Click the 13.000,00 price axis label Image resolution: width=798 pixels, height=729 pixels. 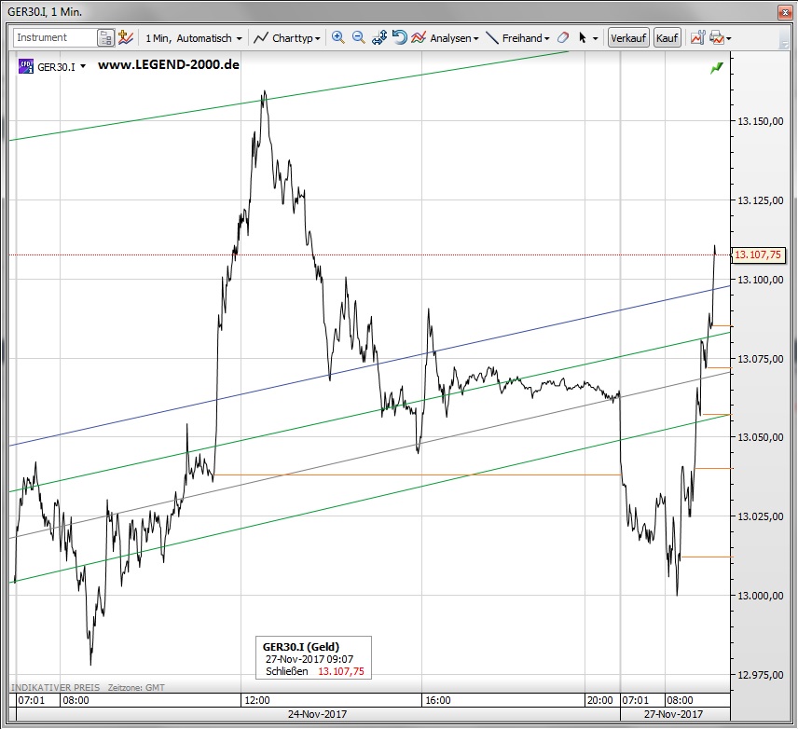(761, 596)
